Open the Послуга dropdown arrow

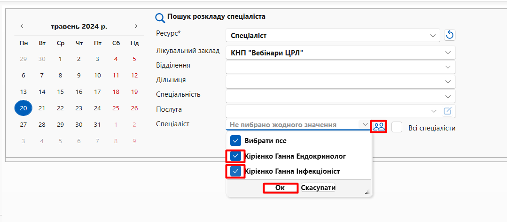point(434,111)
